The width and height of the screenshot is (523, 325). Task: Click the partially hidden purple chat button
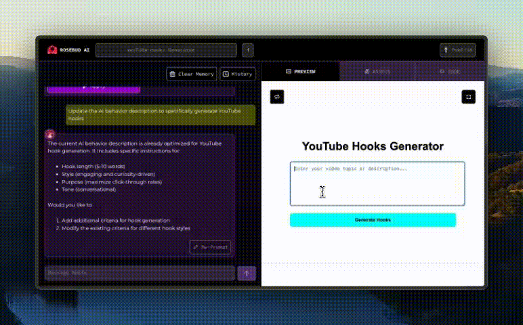pos(102,88)
